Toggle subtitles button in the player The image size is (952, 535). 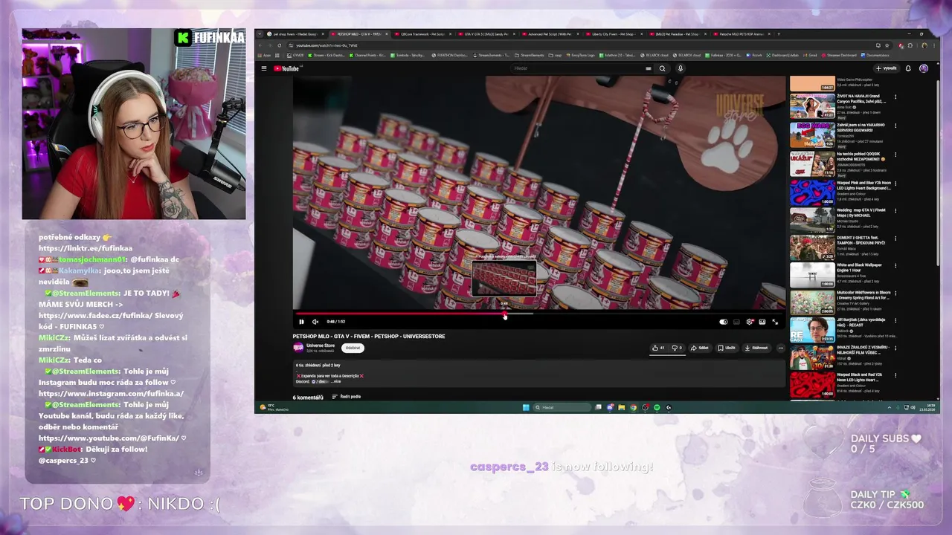736,322
